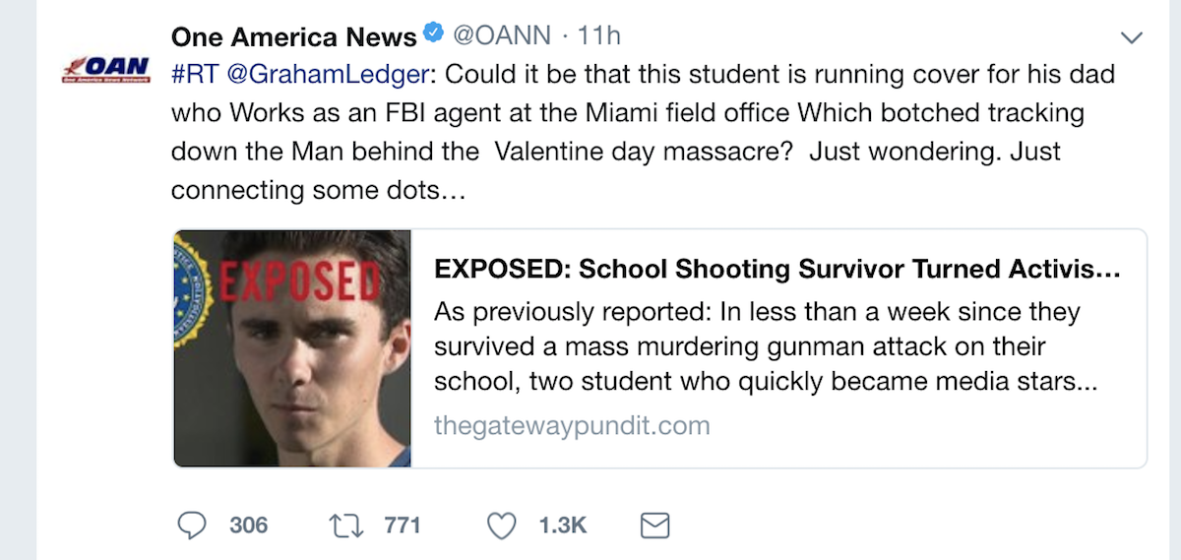Click the blue verified badge

pos(433,35)
